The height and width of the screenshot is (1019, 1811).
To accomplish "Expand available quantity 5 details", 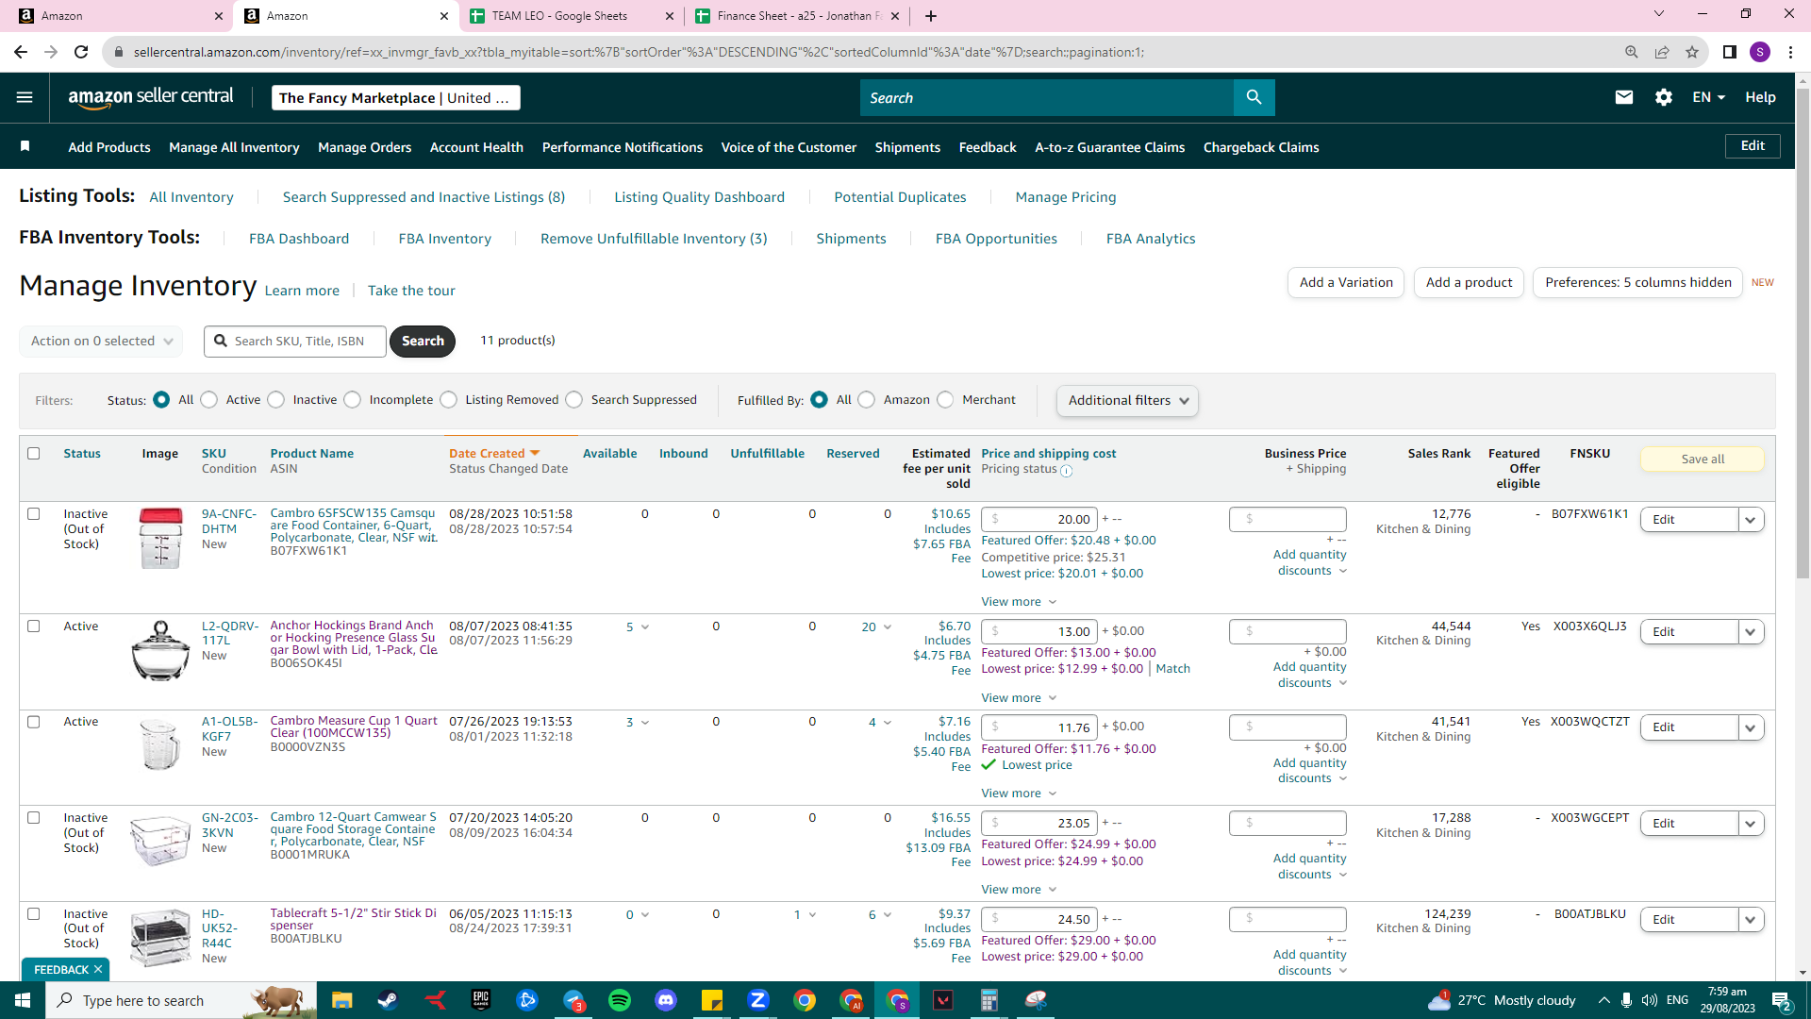I will coord(638,626).
